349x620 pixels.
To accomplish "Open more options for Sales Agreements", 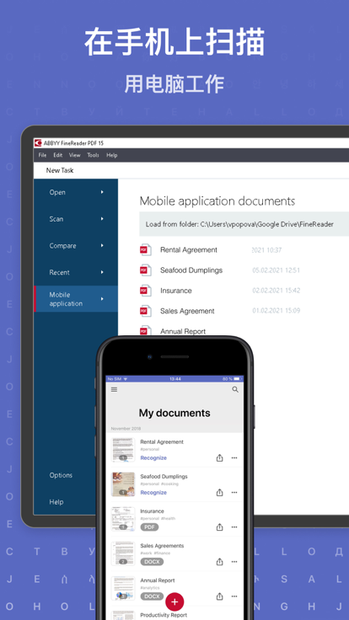I will pyautogui.click(x=234, y=562).
